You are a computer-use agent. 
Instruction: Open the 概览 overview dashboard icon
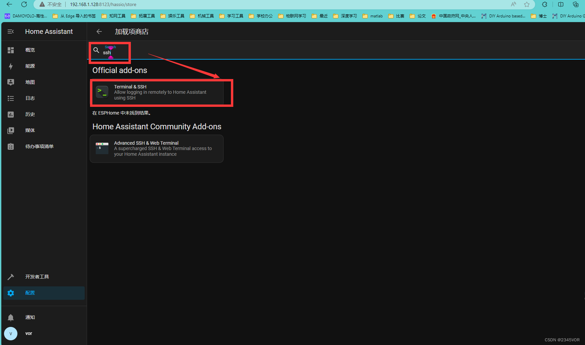click(x=11, y=50)
